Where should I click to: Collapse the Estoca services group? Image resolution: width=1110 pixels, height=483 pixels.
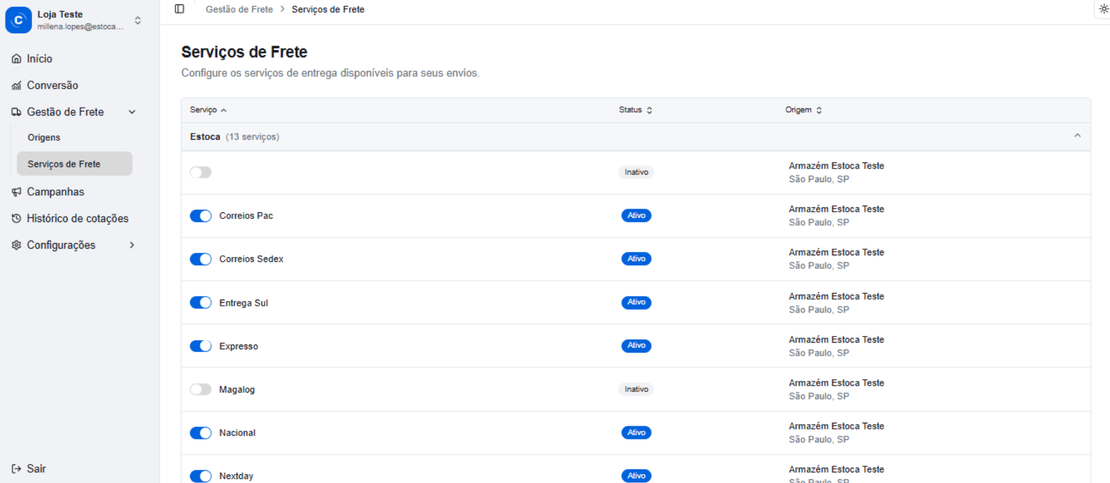coord(1077,136)
